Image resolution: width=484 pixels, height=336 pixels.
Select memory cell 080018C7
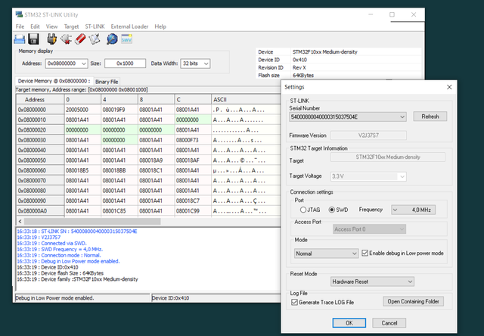(x=193, y=201)
